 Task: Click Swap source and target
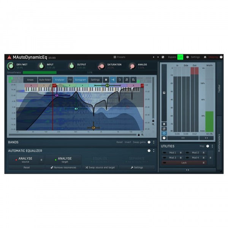(100, 168)
